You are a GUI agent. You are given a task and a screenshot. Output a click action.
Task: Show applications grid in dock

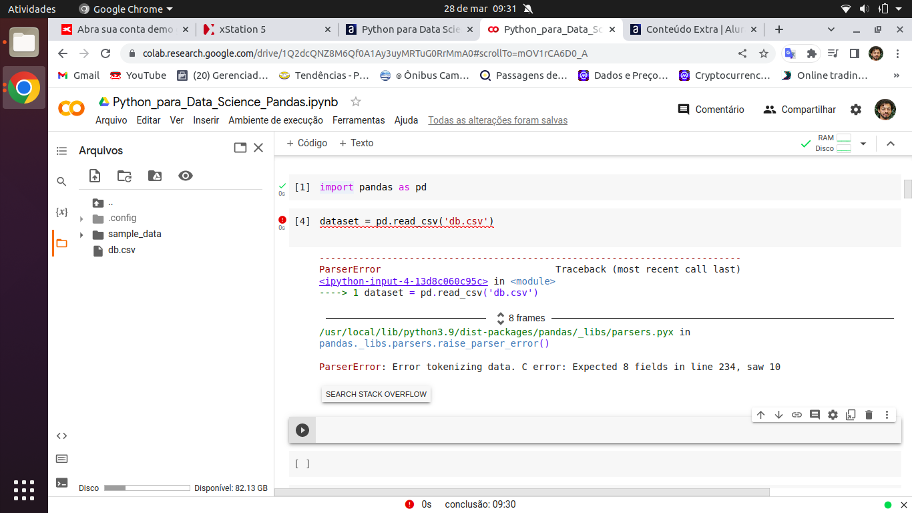(x=24, y=490)
